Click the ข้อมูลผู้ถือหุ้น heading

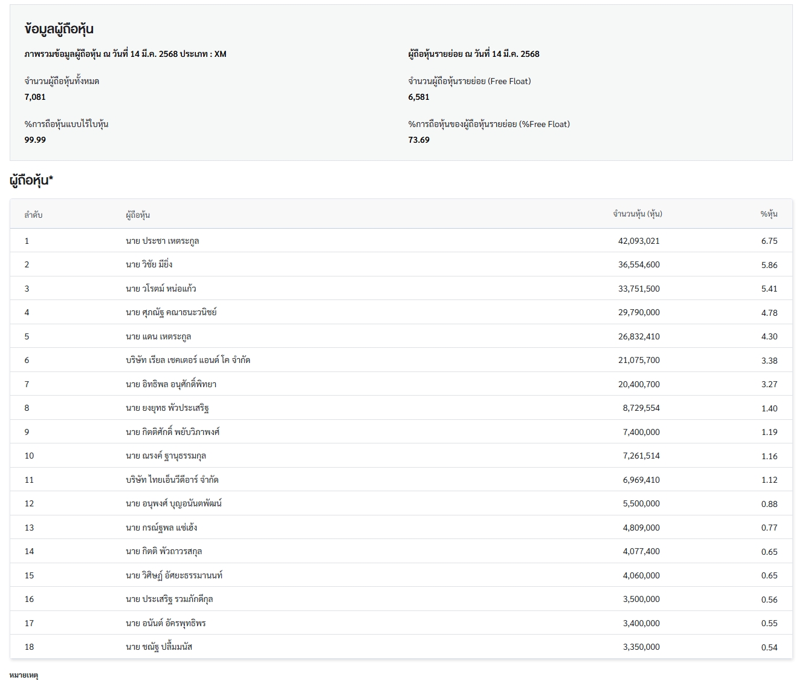click(59, 29)
